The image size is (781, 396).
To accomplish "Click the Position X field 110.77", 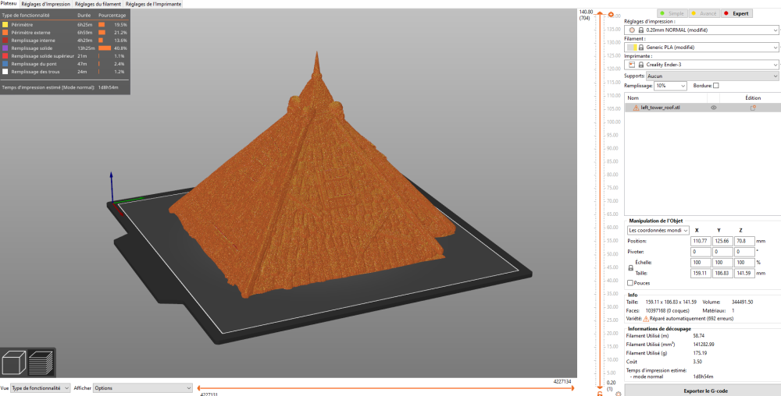I will click(701, 241).
